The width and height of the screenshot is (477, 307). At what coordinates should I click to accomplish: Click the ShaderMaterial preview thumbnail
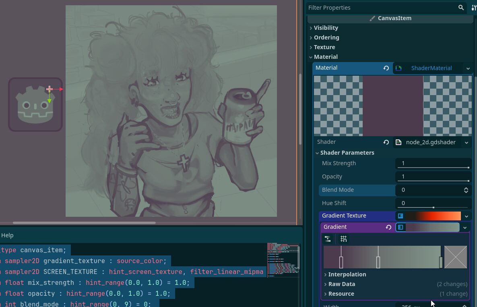tap(393, 106)
